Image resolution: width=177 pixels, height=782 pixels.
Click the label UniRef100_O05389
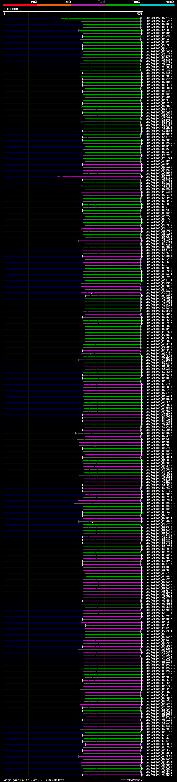click(158, 210)
